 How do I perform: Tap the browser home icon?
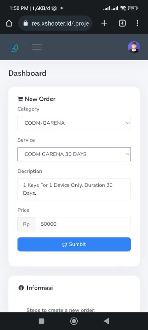[9, 23]
